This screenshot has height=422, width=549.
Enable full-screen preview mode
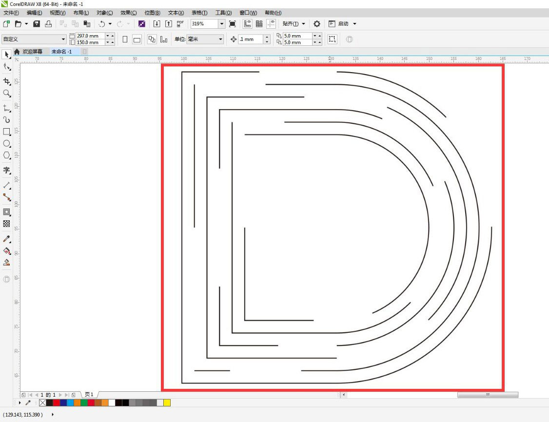(233, 23)
